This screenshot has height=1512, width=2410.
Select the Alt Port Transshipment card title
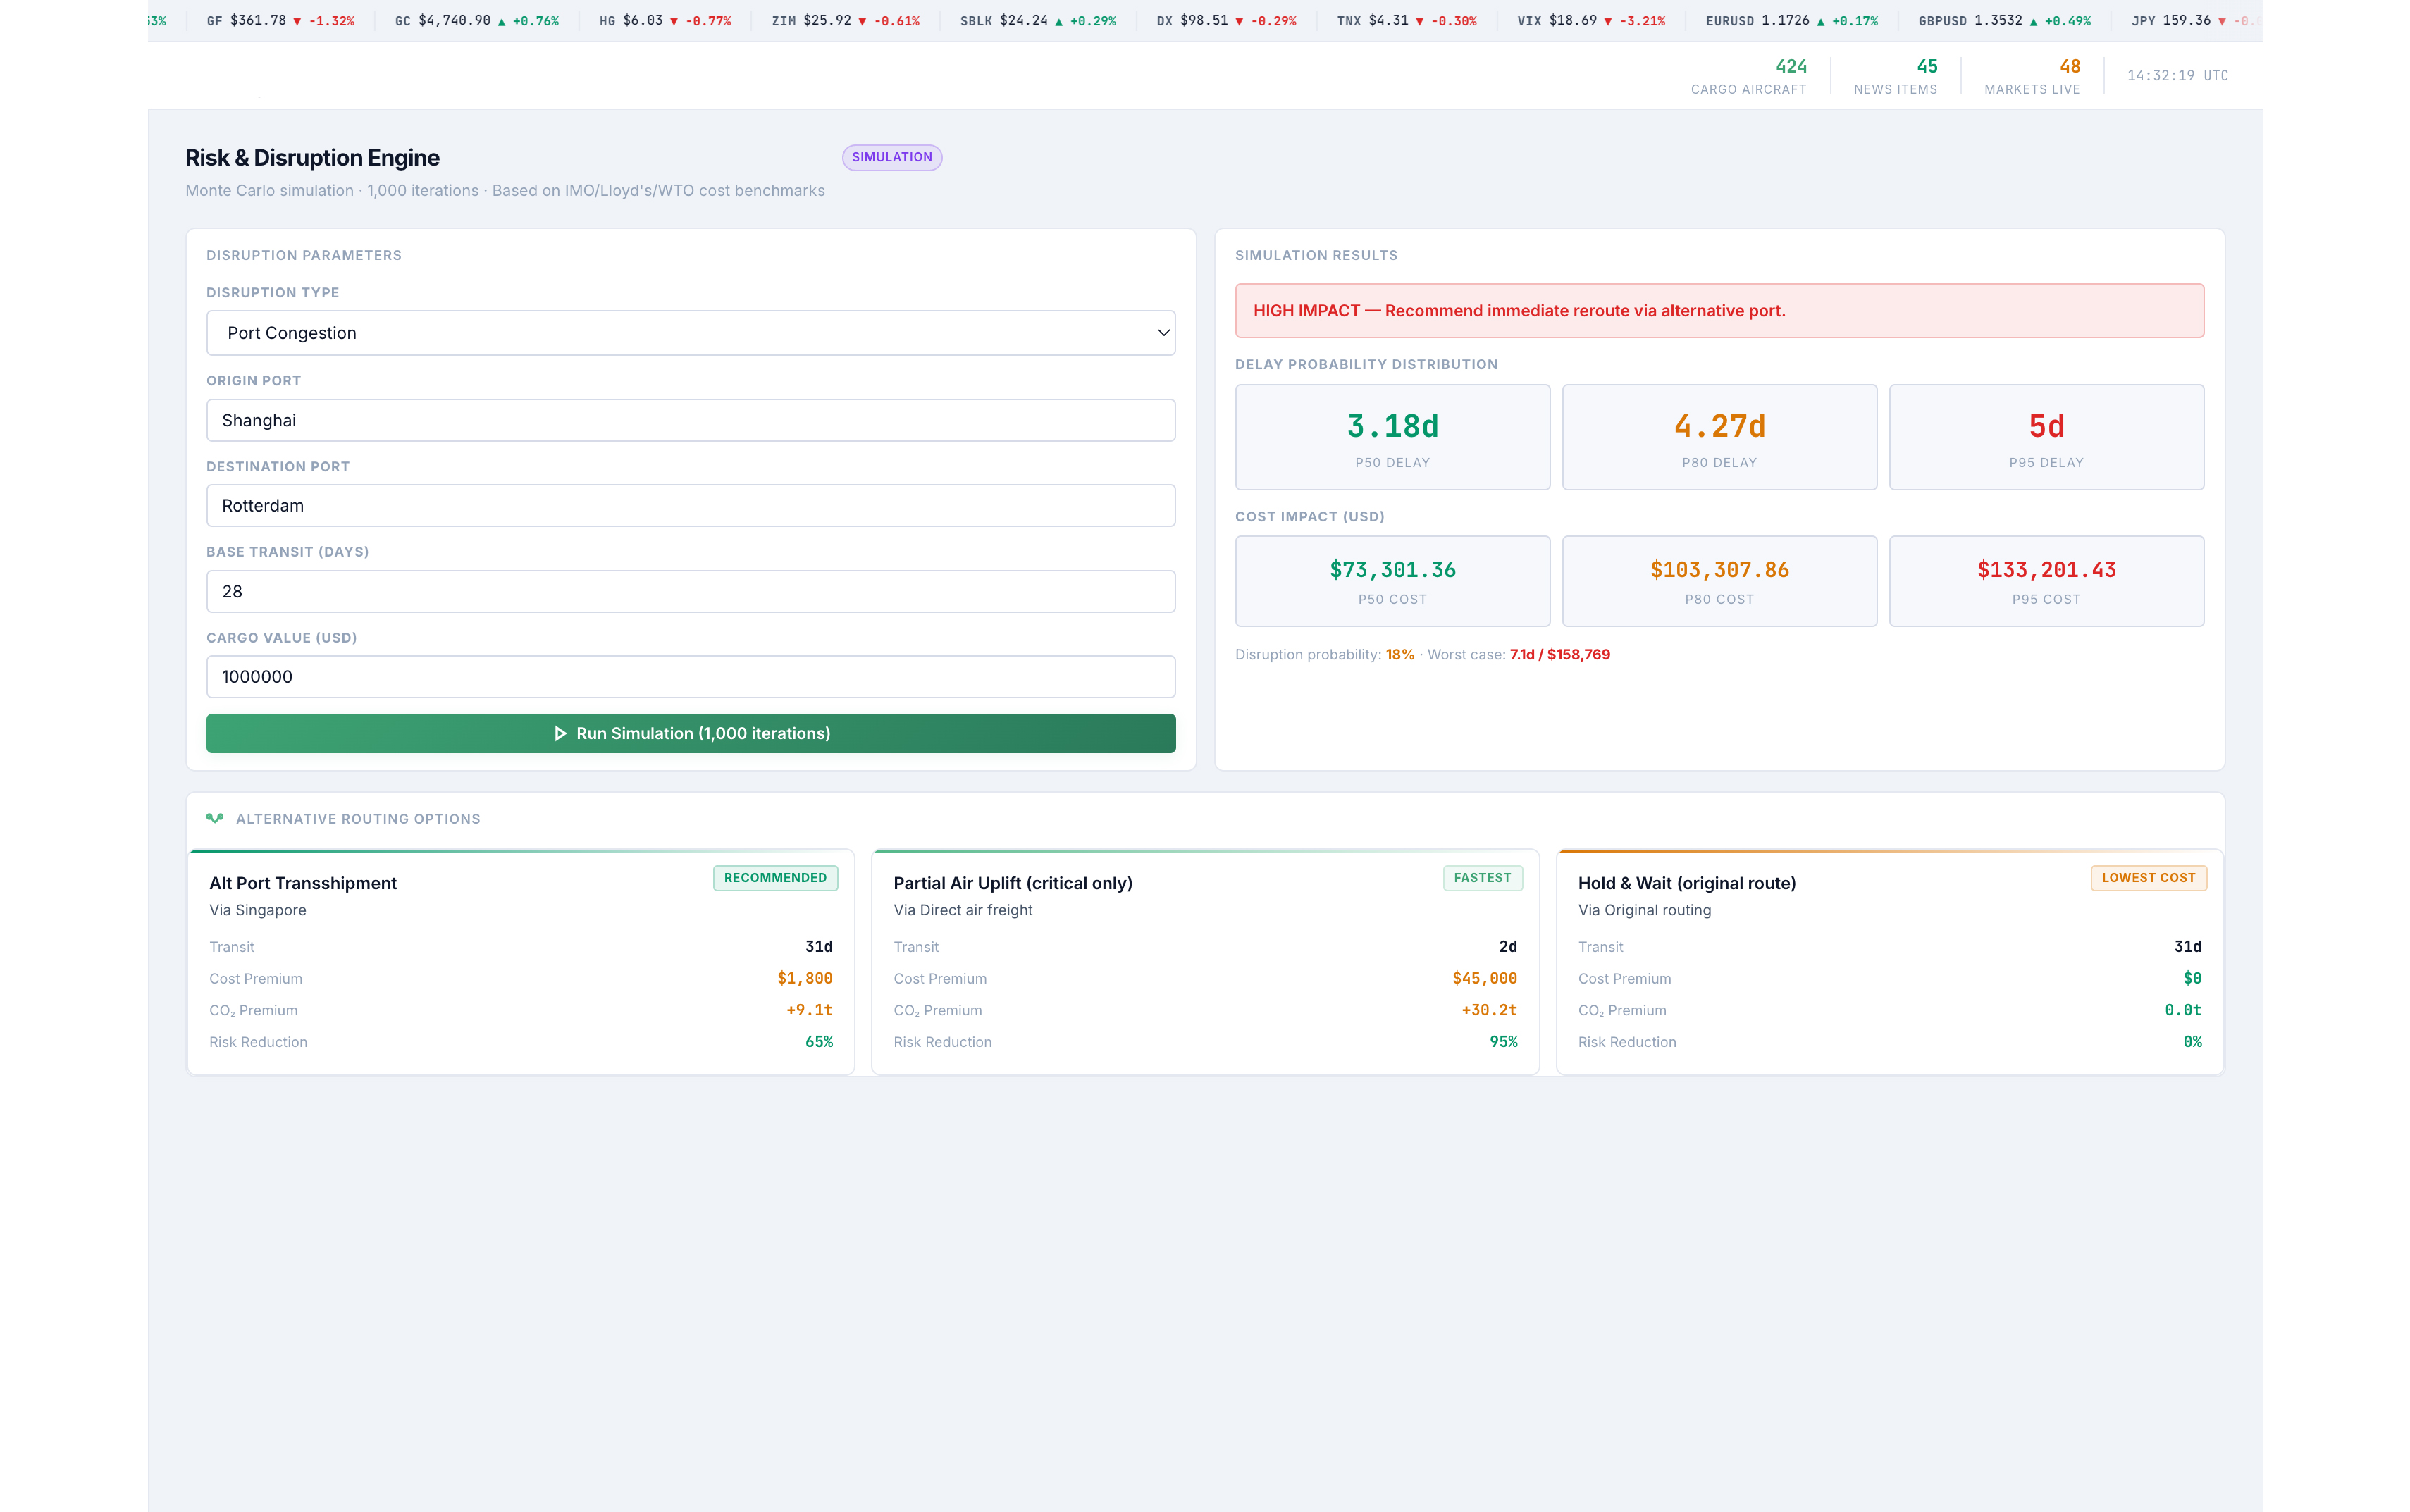[x=303, y=883]
